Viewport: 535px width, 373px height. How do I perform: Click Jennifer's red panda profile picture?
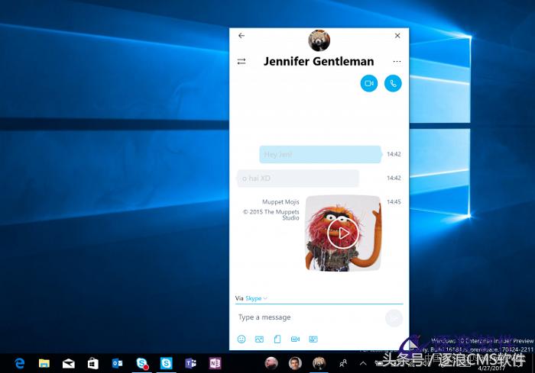coord(319,40)
